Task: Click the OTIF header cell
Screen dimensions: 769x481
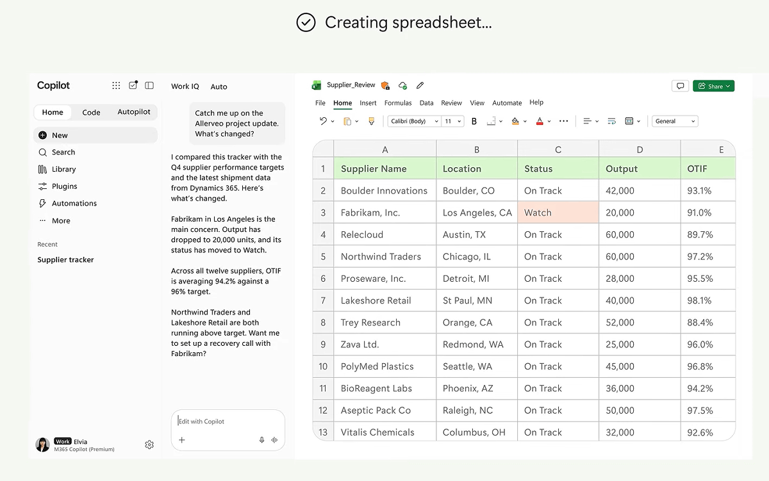Action: click(707, 168)
